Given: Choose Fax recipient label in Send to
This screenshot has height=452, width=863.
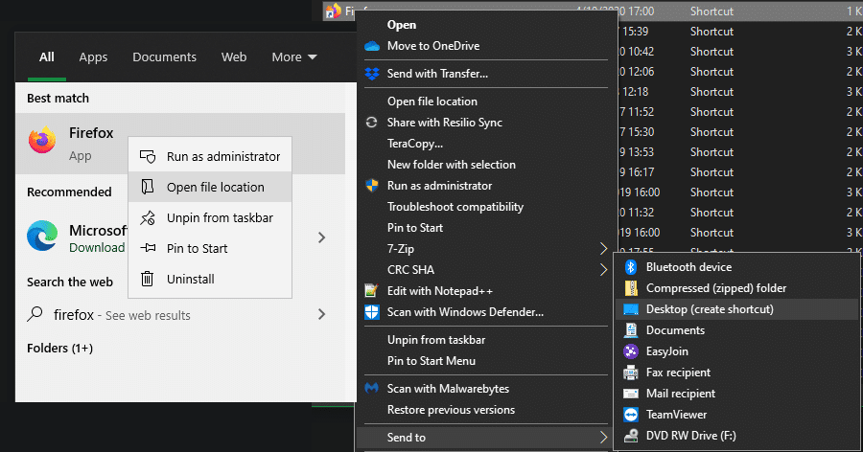Looking at the screenshot, I should pos(678,373).
